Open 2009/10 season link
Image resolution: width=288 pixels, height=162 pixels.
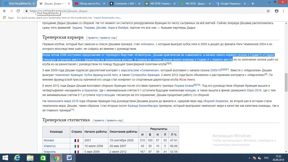215,70
